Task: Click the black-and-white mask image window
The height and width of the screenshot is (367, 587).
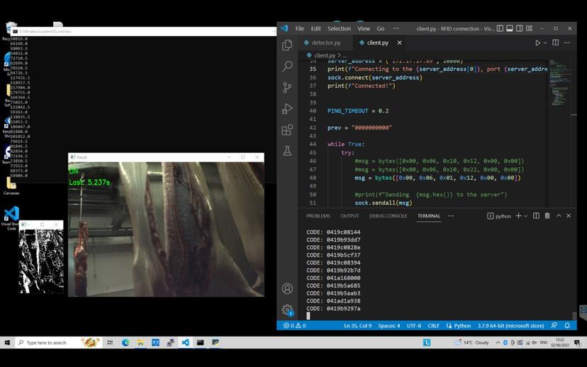Action: point(41,261)
